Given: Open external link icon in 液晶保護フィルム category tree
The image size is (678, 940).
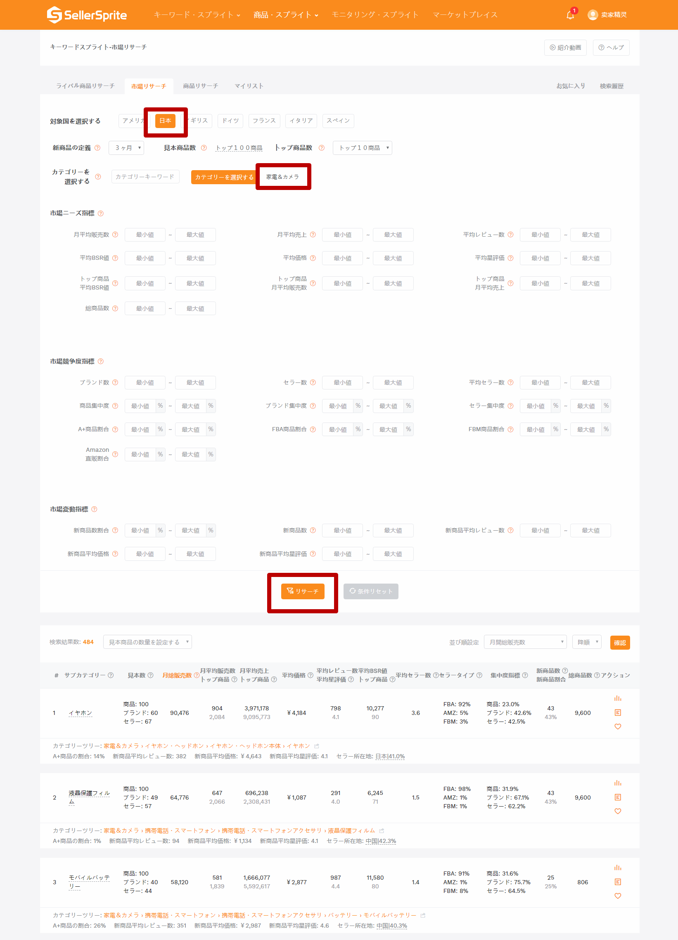Looking at the screenshot, I should pos(381,831).
